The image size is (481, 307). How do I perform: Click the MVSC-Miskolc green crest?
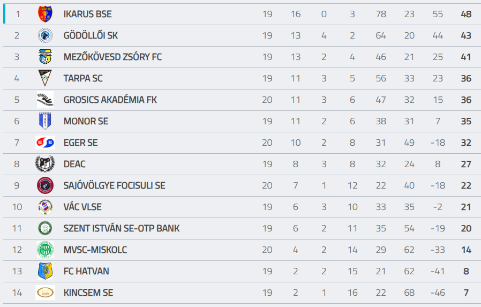[45, 250]
